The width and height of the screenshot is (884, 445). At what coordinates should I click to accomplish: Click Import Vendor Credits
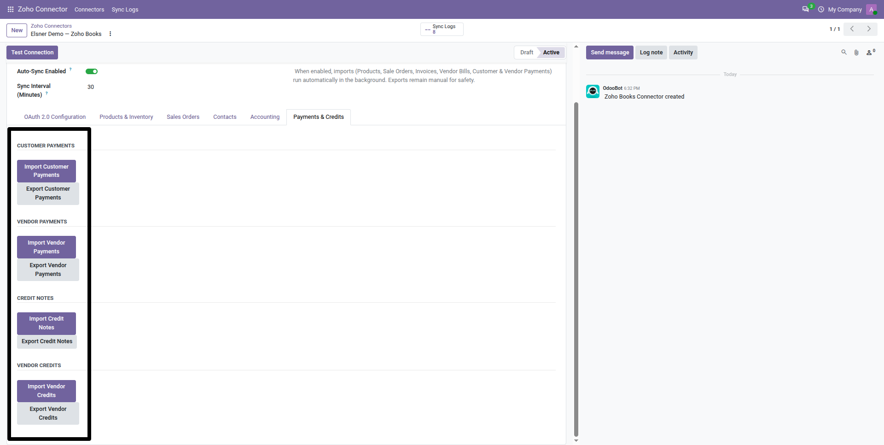[47, 391]
